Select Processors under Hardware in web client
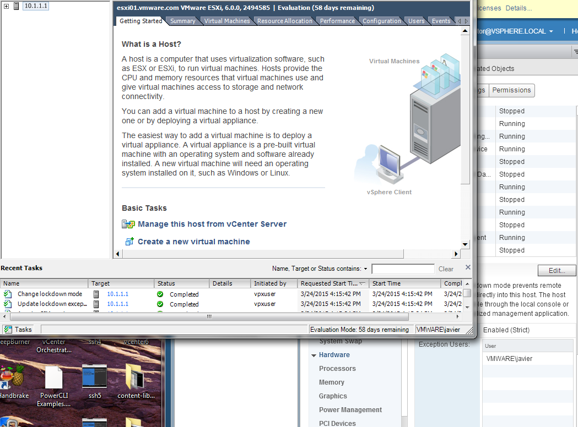 337,369
